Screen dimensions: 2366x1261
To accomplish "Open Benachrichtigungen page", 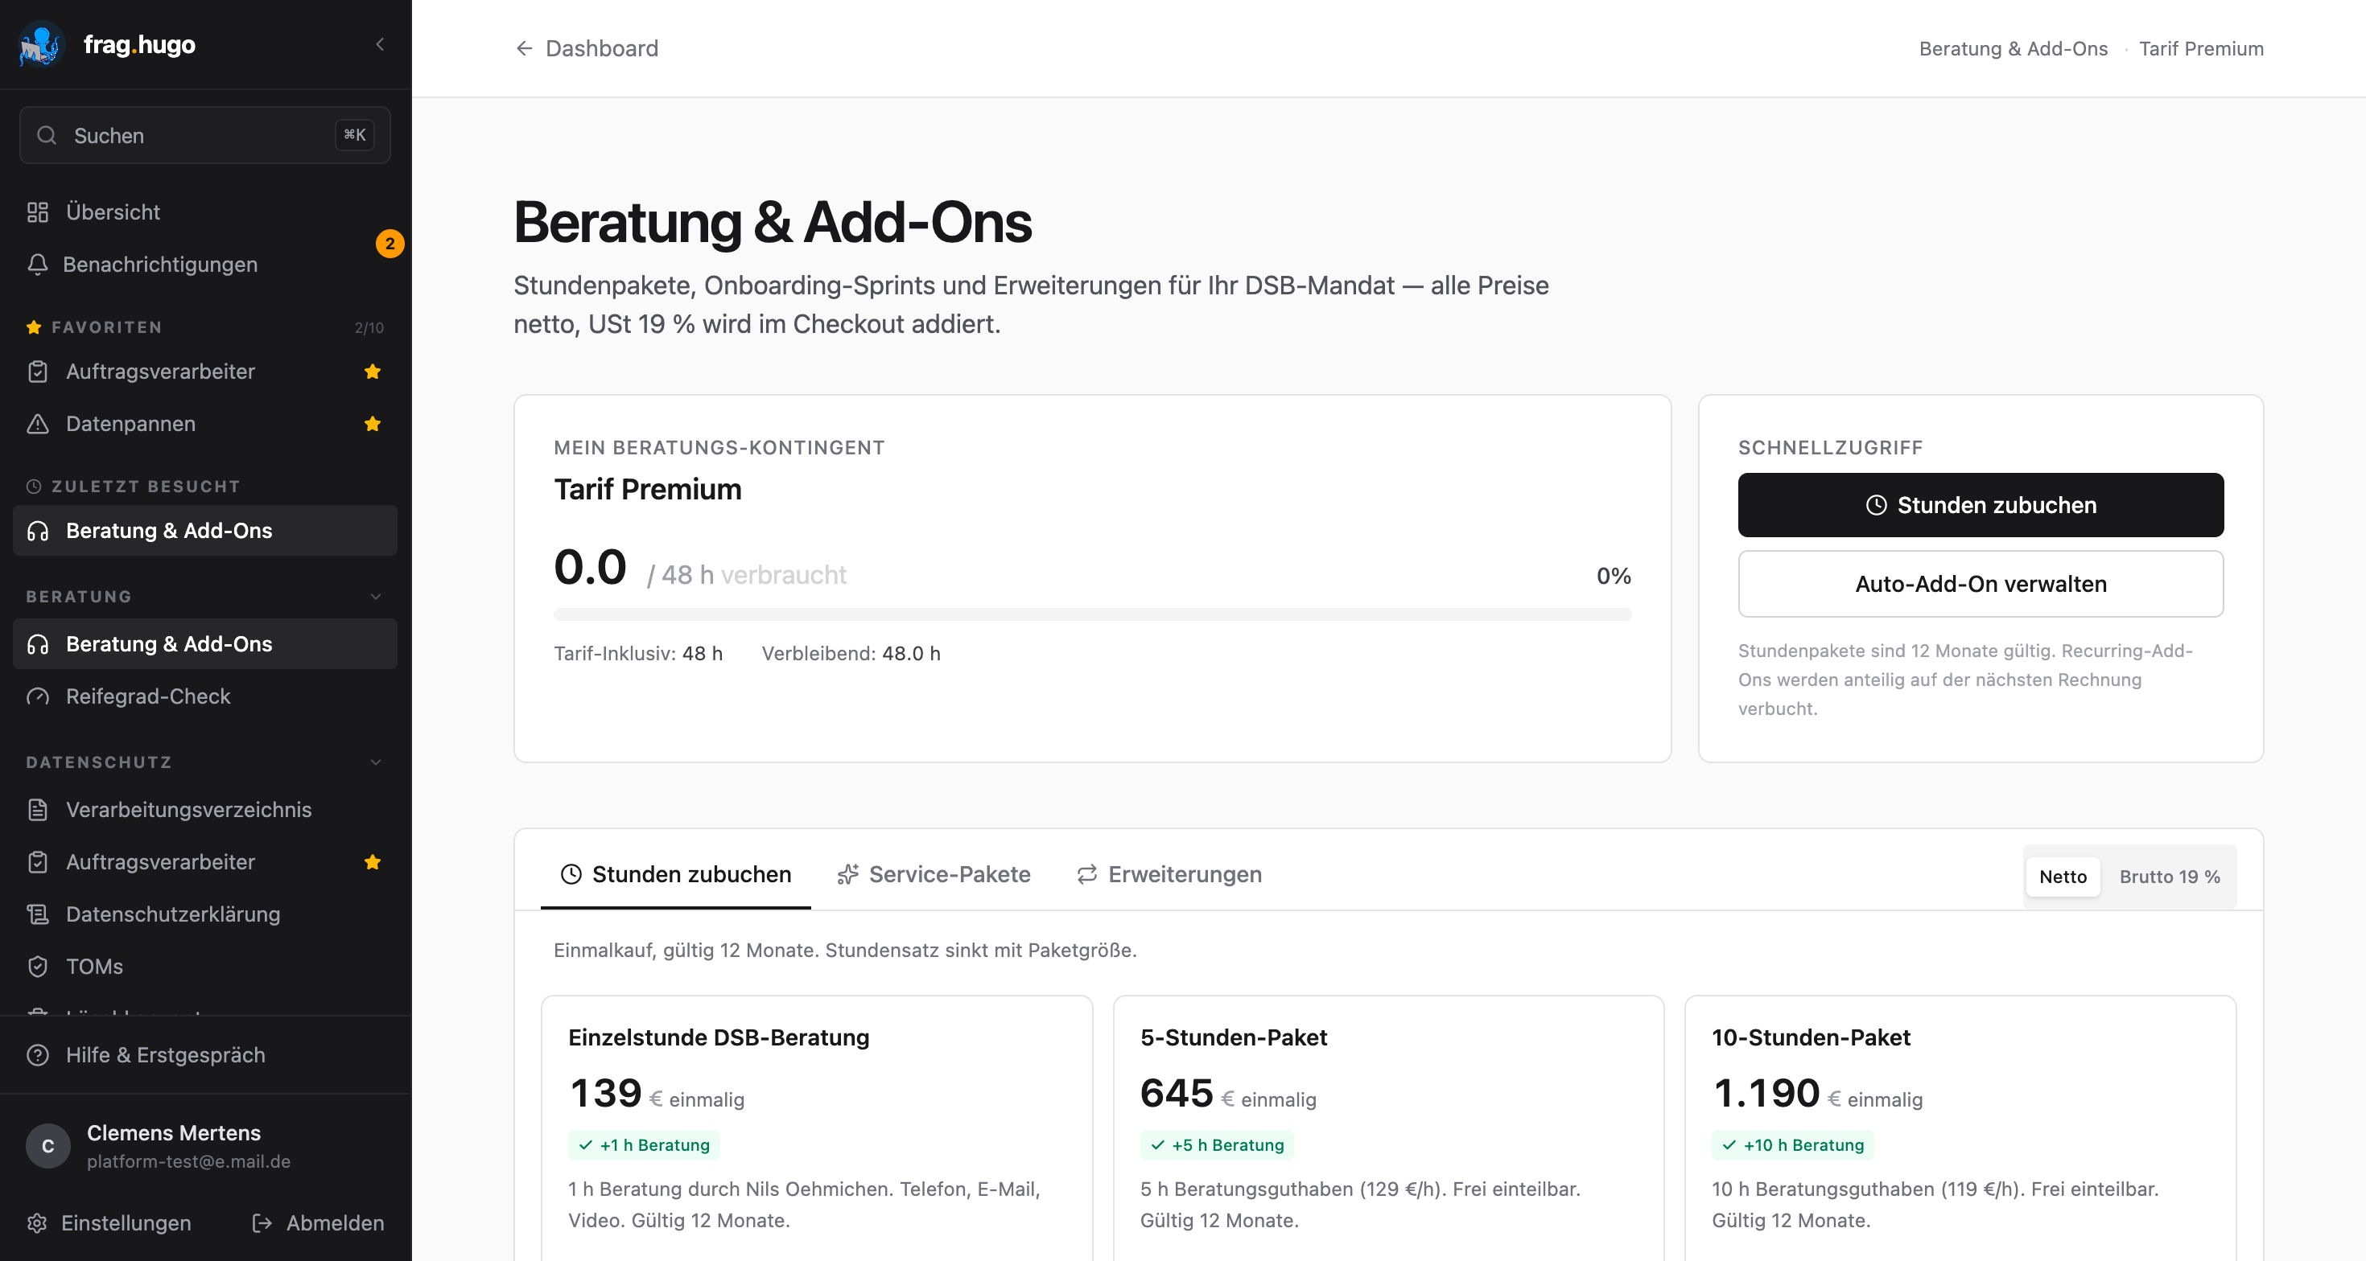I will point(205,265).
